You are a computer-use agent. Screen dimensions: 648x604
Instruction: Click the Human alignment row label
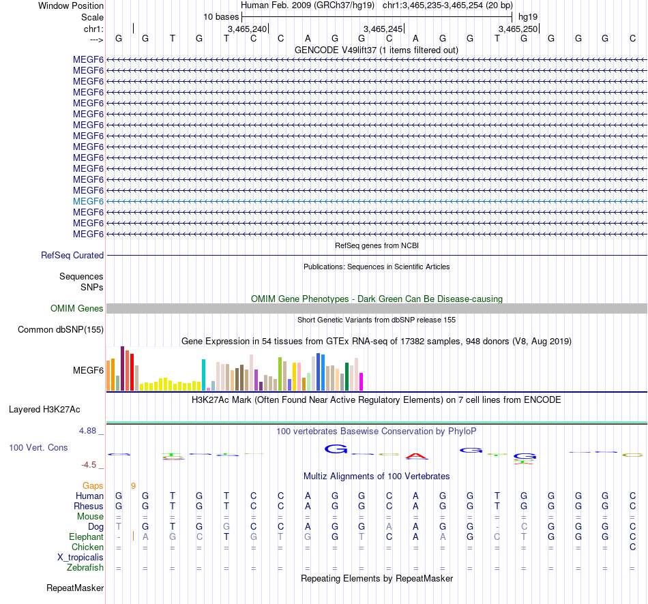(89, 496)
